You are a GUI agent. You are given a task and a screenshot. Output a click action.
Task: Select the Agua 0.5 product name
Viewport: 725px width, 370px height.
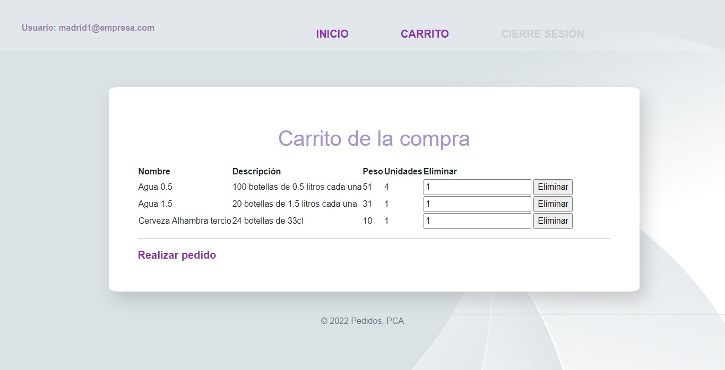point(155,187)
